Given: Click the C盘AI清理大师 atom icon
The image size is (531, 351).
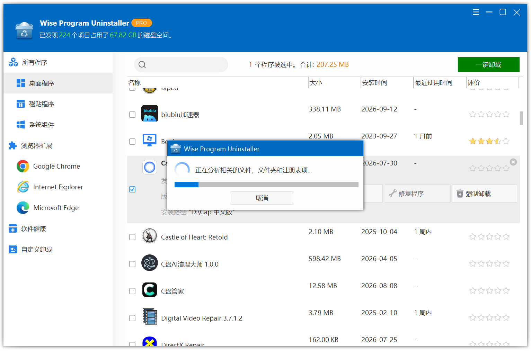Looking at the screenshot, I should pos(150,263).
